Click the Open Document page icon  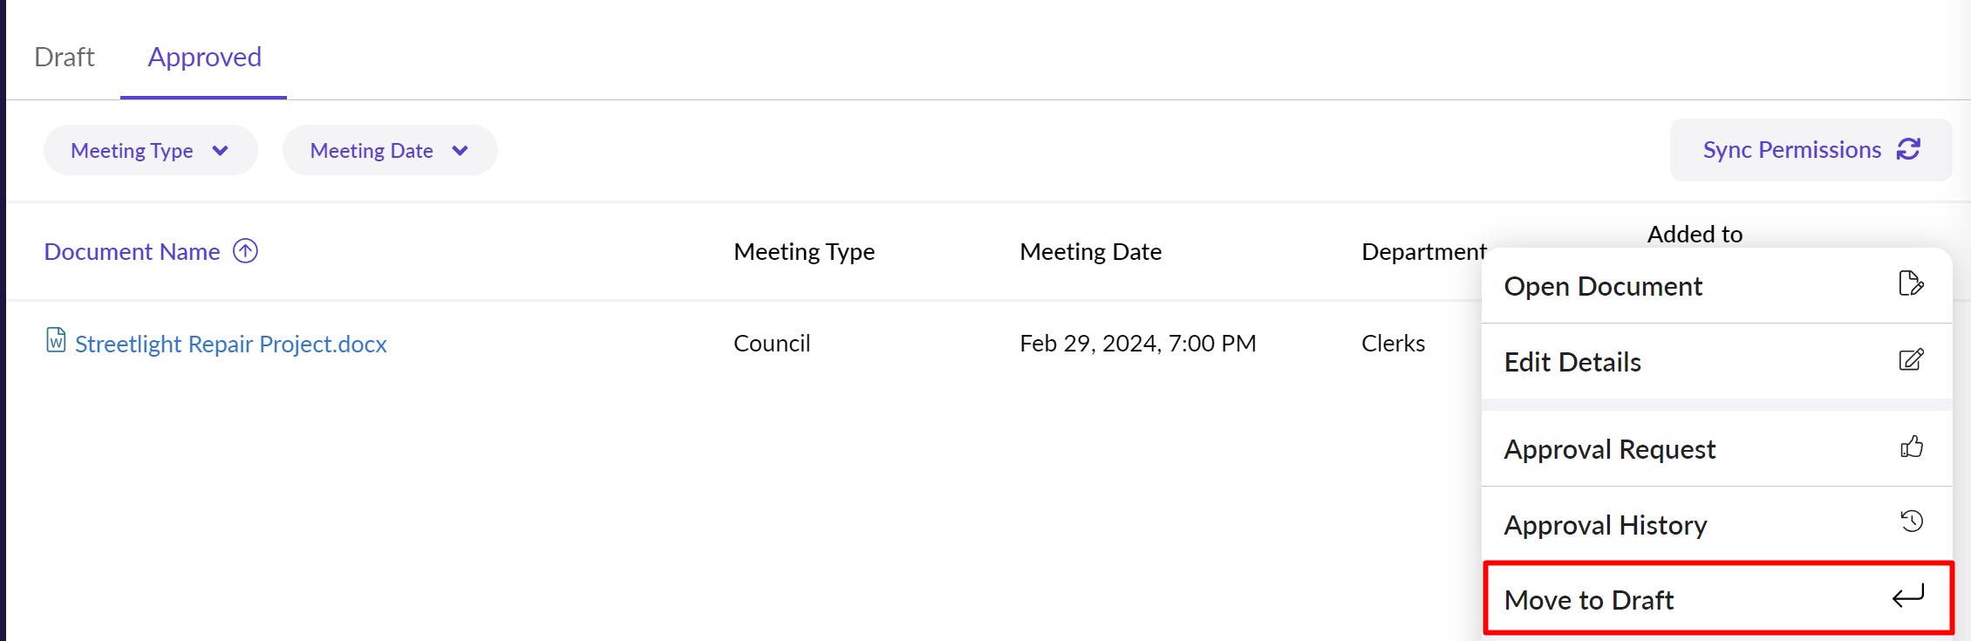pos(1911,283)
